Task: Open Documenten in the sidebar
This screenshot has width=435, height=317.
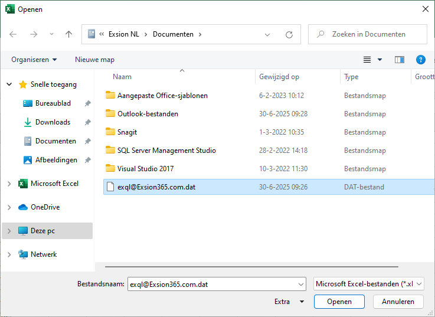Action: point(55,141)
